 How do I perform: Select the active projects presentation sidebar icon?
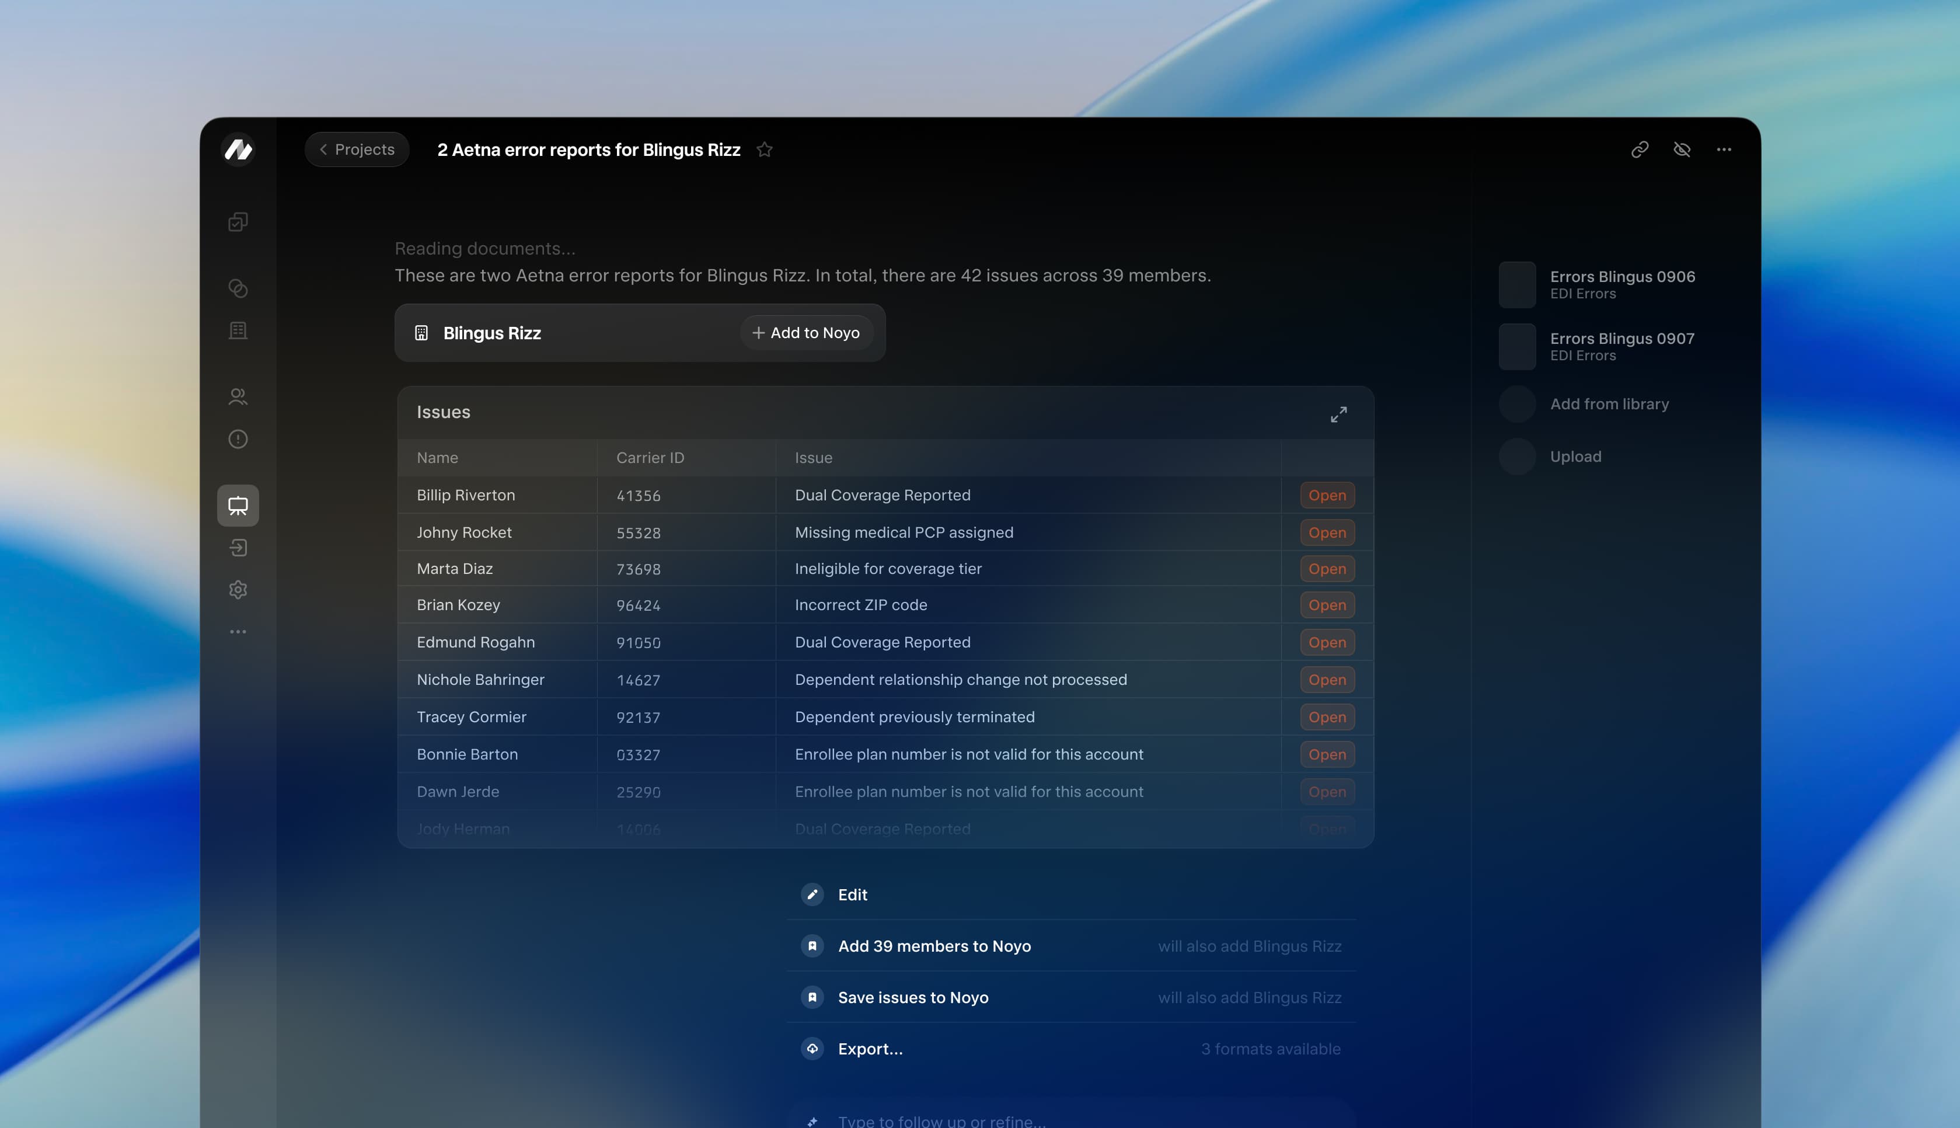click(x=238, y=506)
